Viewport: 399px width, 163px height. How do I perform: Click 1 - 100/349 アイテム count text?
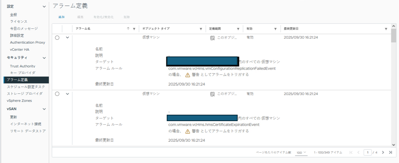[328, 153]
